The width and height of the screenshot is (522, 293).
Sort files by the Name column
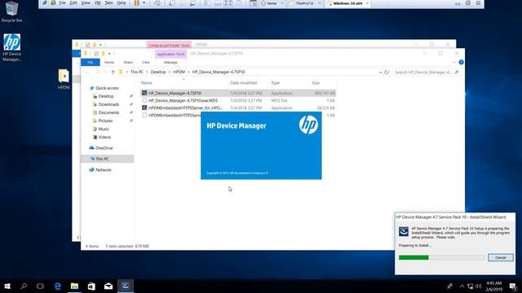click(x=147, y=83)
